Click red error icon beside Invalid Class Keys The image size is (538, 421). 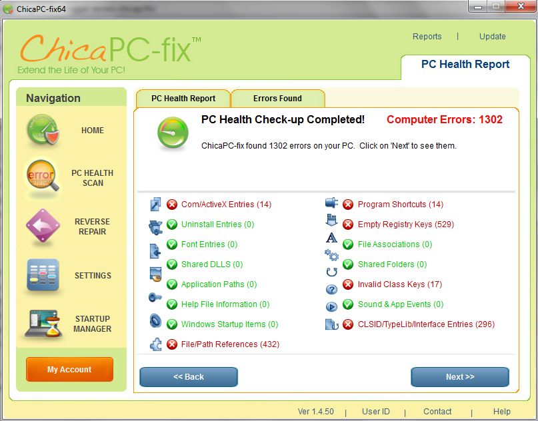(x=348, y=284)
